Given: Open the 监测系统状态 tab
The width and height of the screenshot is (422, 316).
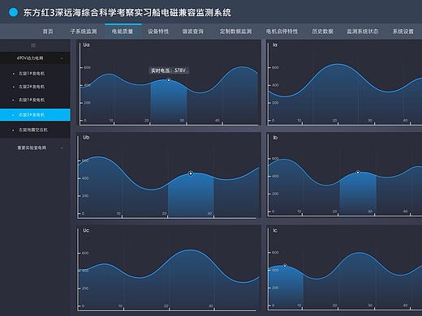Looking at the screenshot, I should point(363,32).
